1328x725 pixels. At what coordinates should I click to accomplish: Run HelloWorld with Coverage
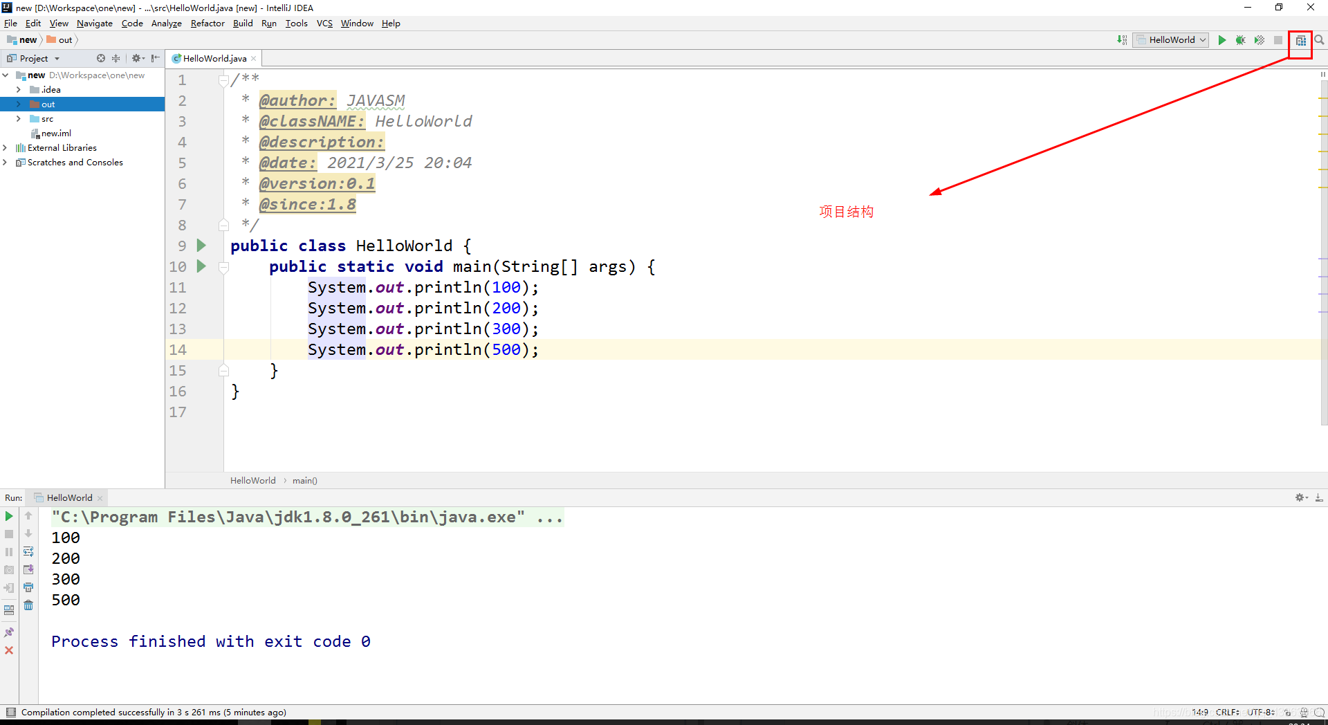point(1260,40)
